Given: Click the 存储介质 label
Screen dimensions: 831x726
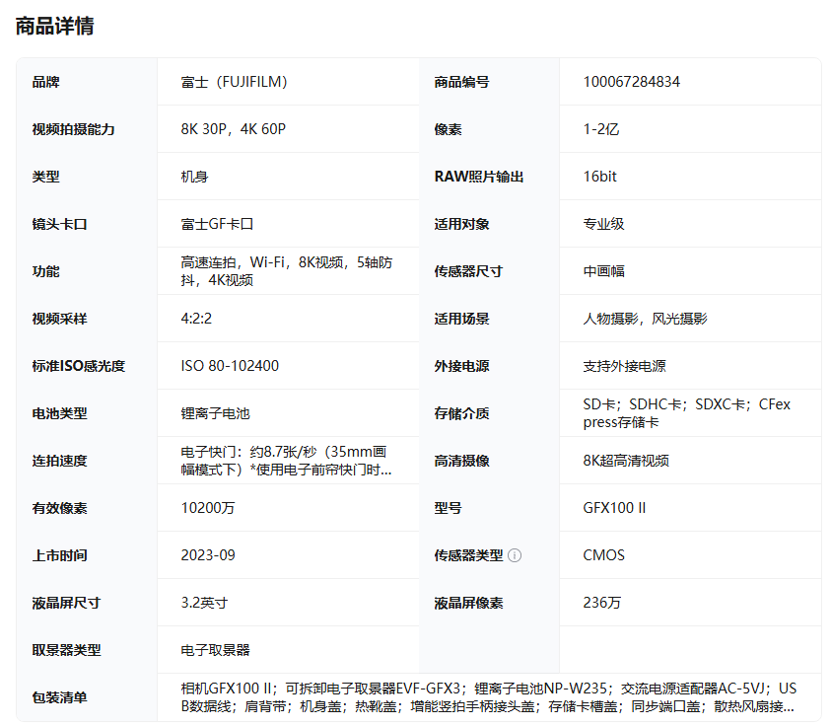Looking at the screenshot, I should coord(461,413).
